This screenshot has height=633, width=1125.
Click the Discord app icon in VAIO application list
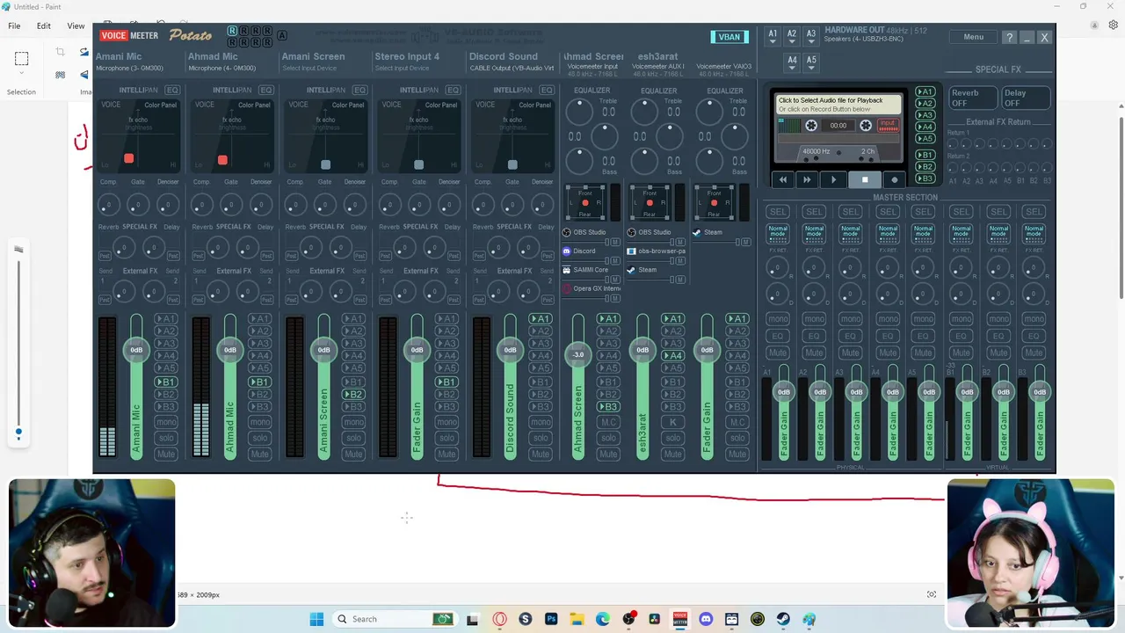click(566, 251)
